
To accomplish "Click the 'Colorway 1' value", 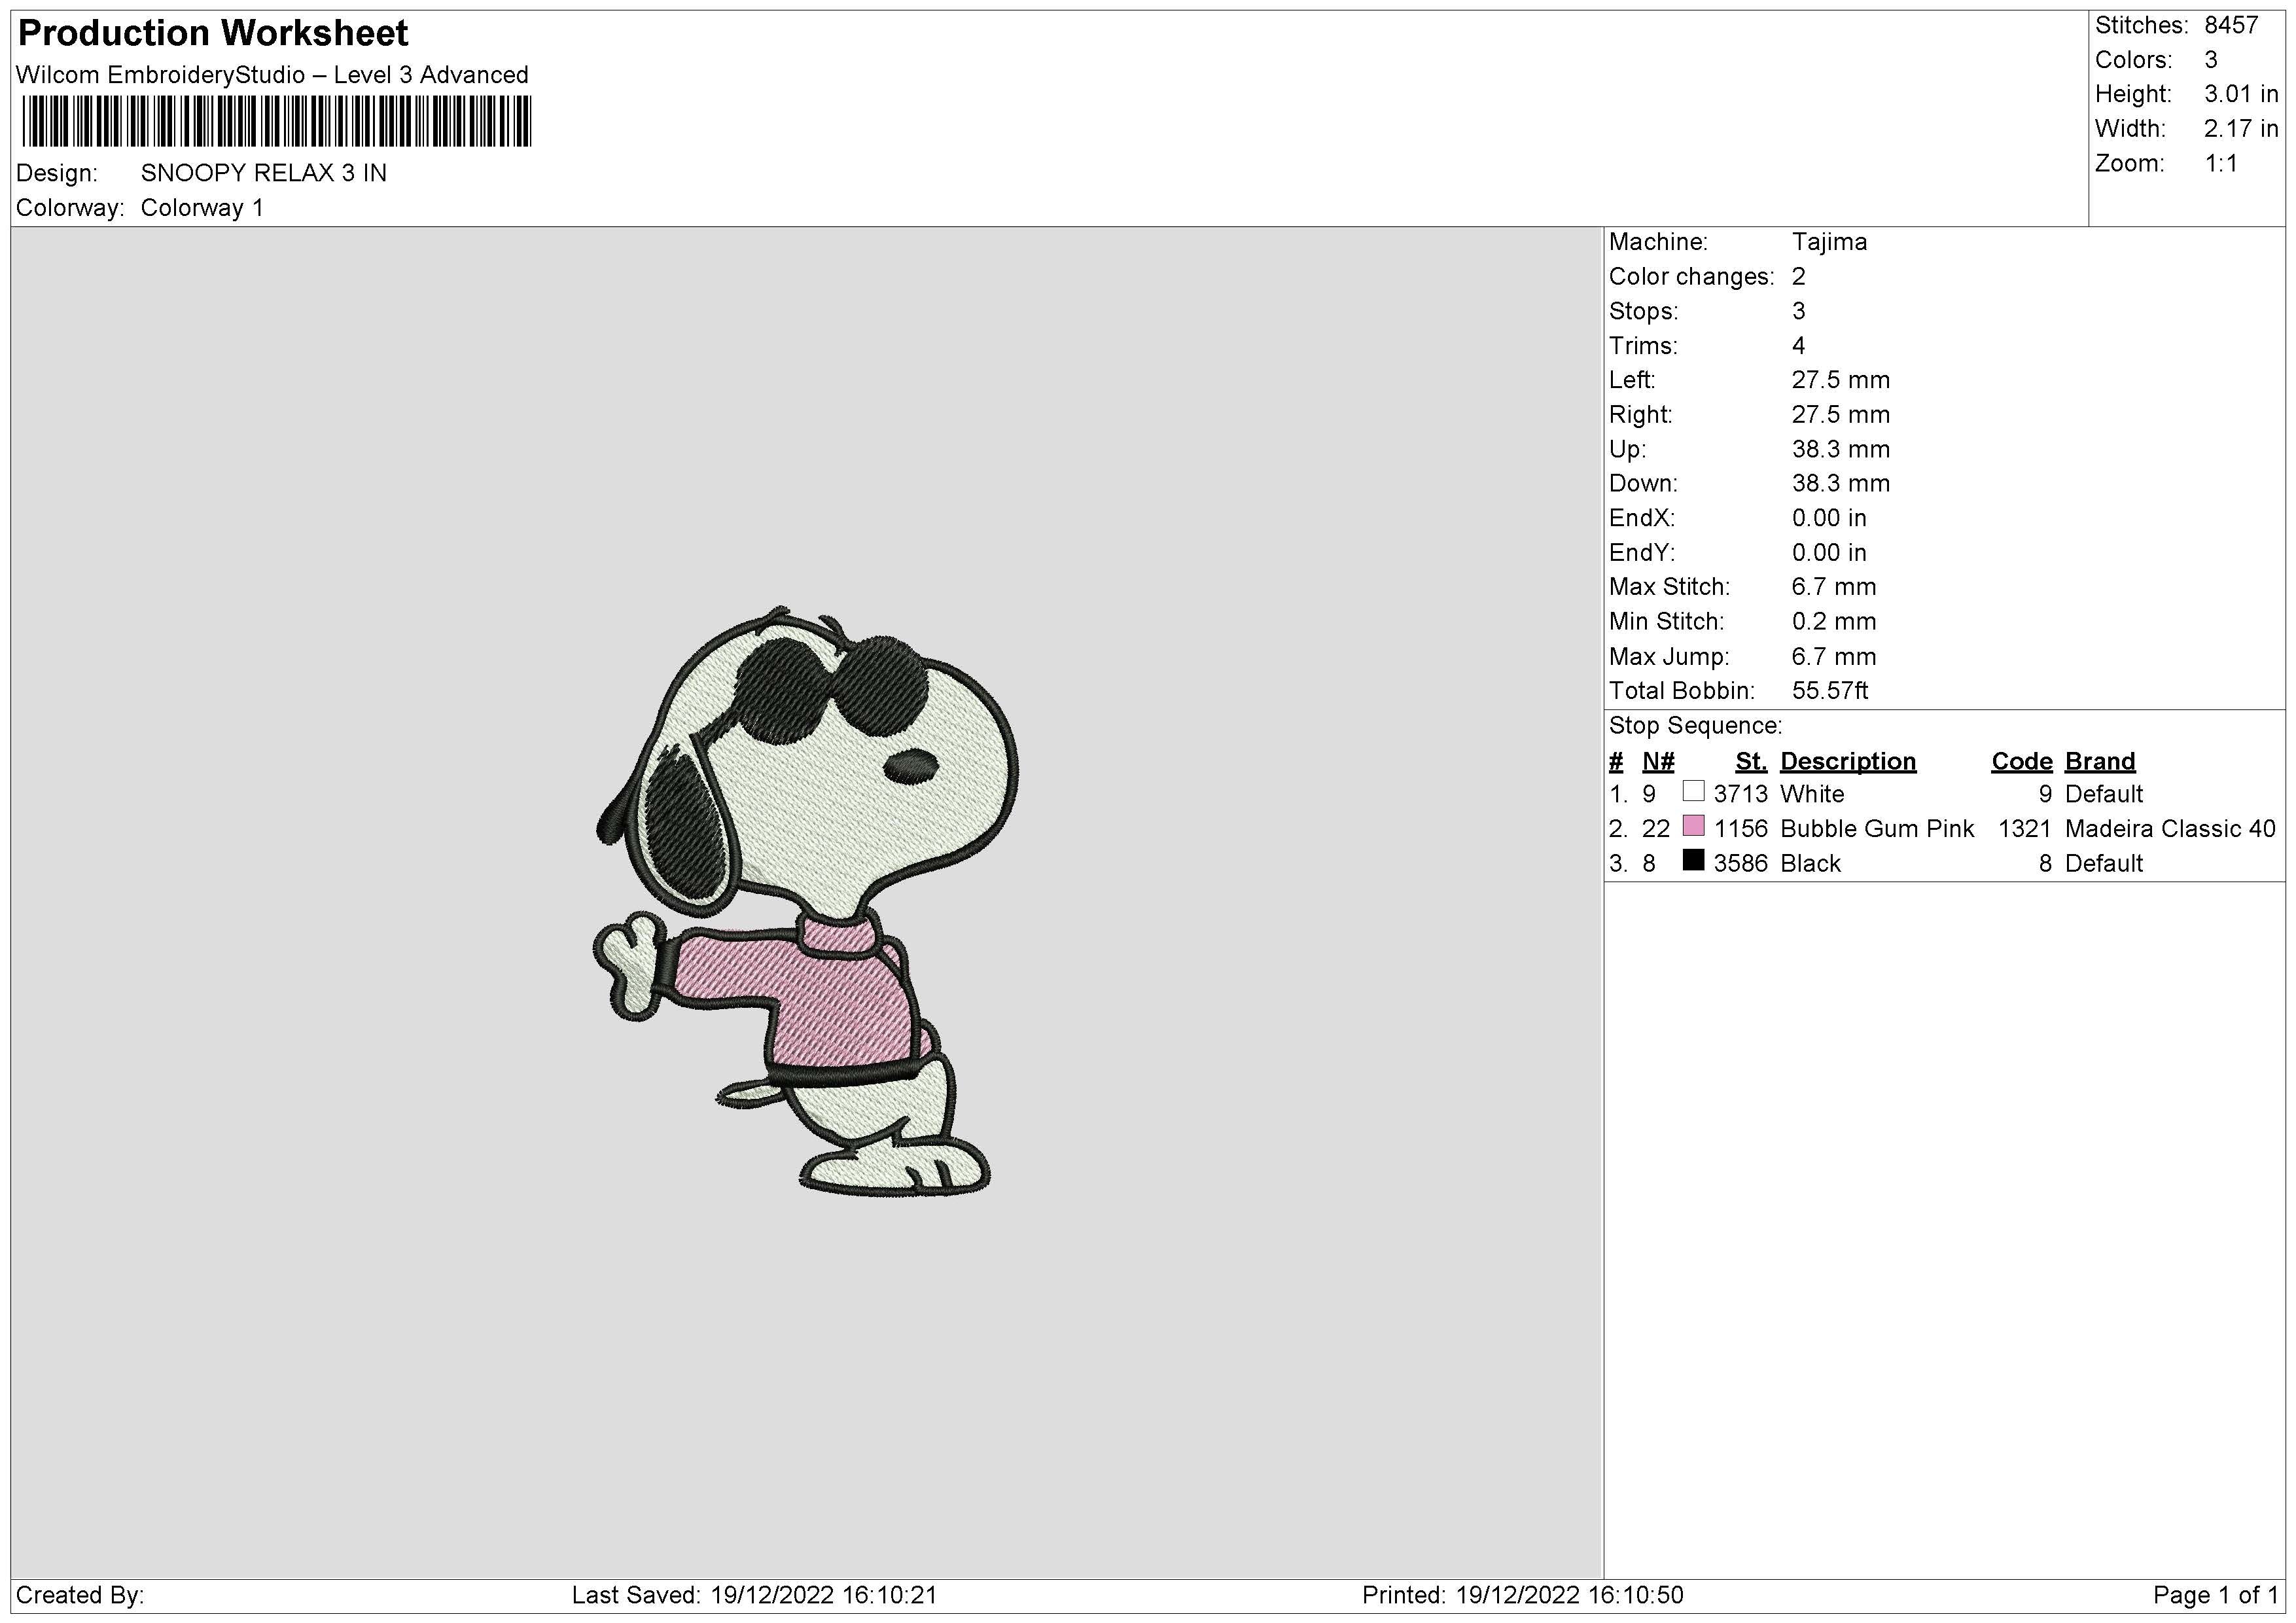I will point(202,208).
